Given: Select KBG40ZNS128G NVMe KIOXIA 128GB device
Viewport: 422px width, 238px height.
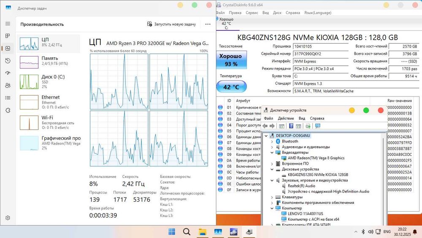Looking at the screenshot, I should tap(318, 175).
